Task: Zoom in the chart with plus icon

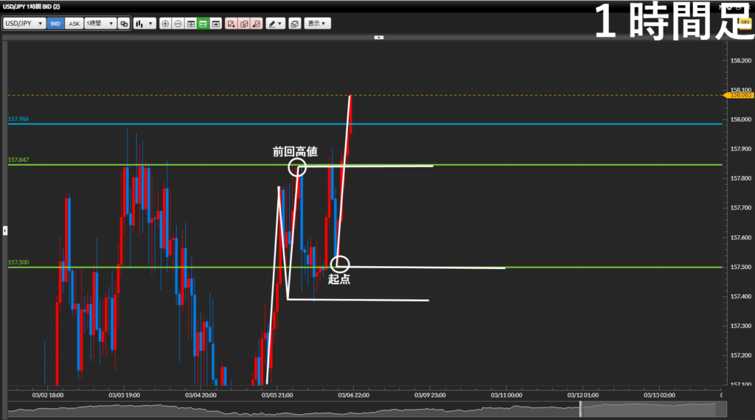Action: (x=165, y=24)
